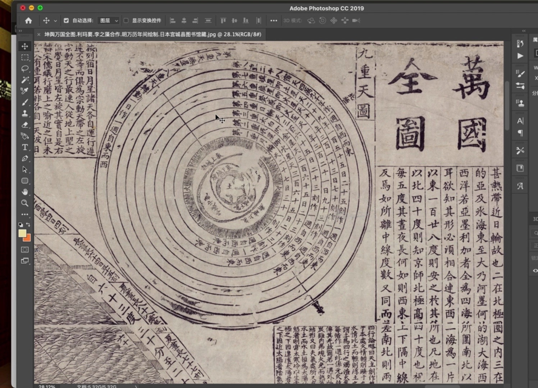The width and height of the screenshot is (538, 388).
Task: Open the Glyphs panel icon
Action: tap(520, 186)
